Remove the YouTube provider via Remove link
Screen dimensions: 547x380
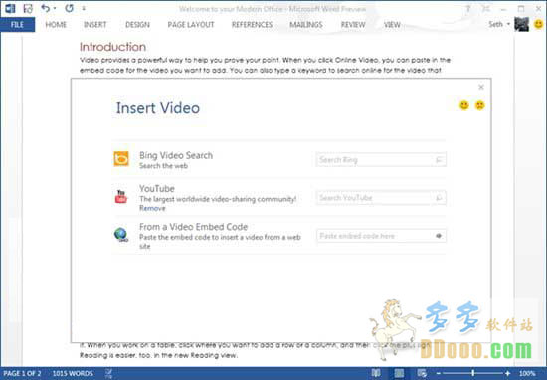click(152, 208)
